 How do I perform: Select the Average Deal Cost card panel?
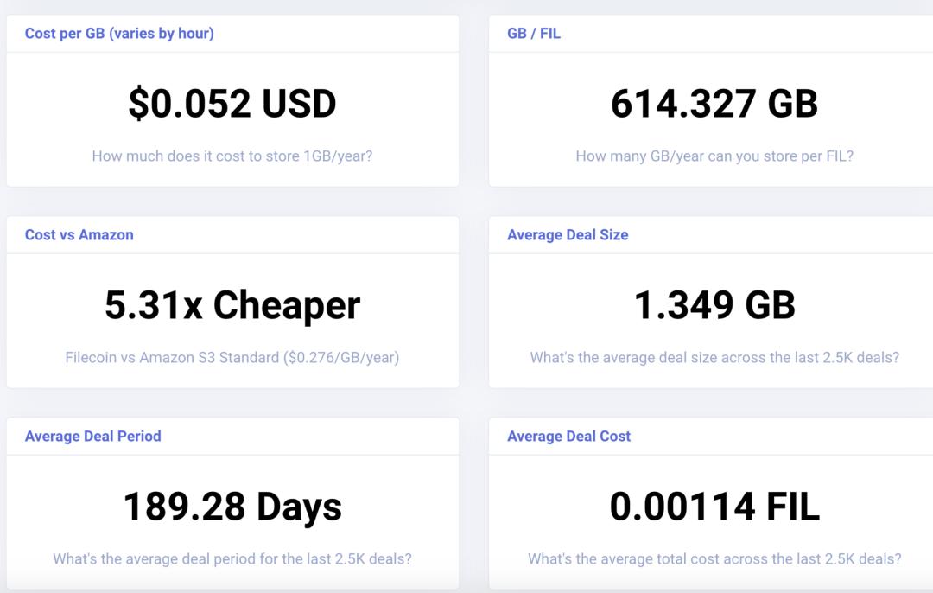715,501
